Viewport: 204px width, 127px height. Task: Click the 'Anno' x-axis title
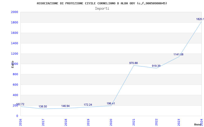click(198, 124)
